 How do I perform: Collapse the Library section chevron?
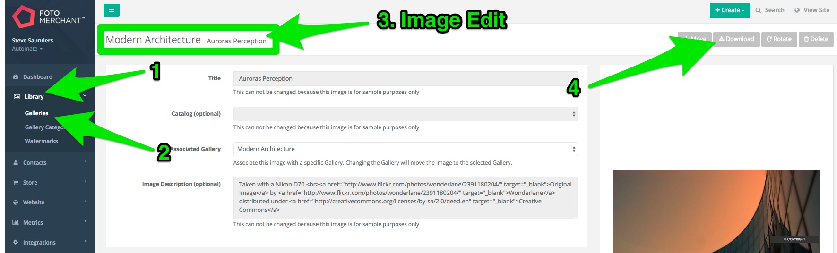point(85,96)
